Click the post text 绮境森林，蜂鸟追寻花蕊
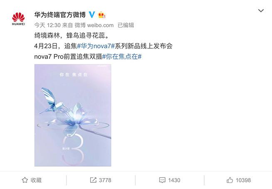Image resolution: width=272 pixels, height=189 pixels. point(71,36)
